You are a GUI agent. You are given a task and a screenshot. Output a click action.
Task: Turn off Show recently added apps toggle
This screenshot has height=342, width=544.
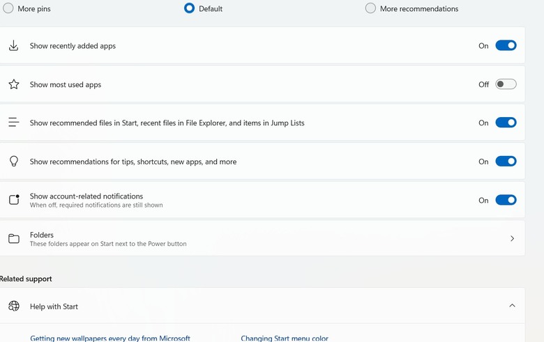point(506,45)
